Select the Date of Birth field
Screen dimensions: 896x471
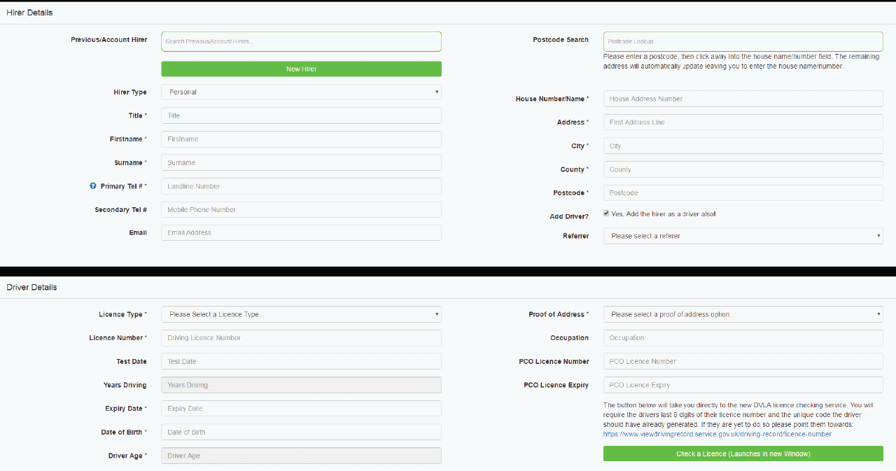(301, 433)
